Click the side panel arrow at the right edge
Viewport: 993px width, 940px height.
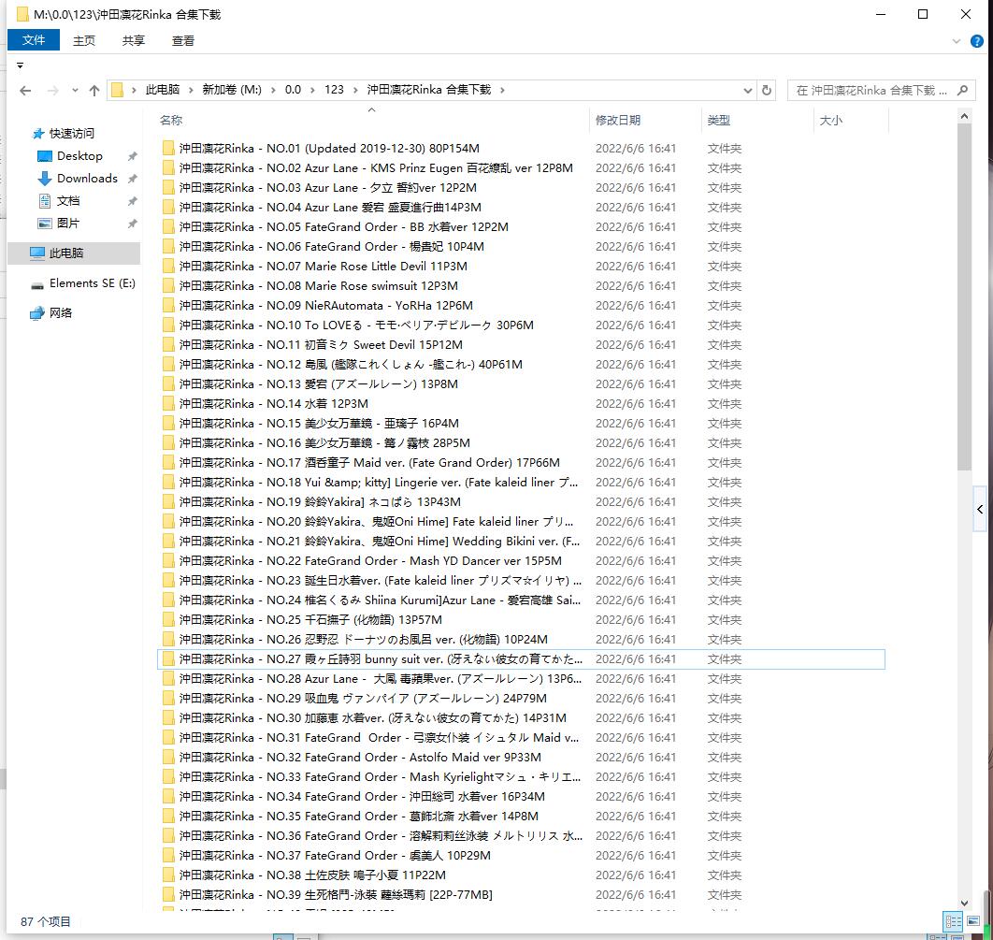[980, 509]
